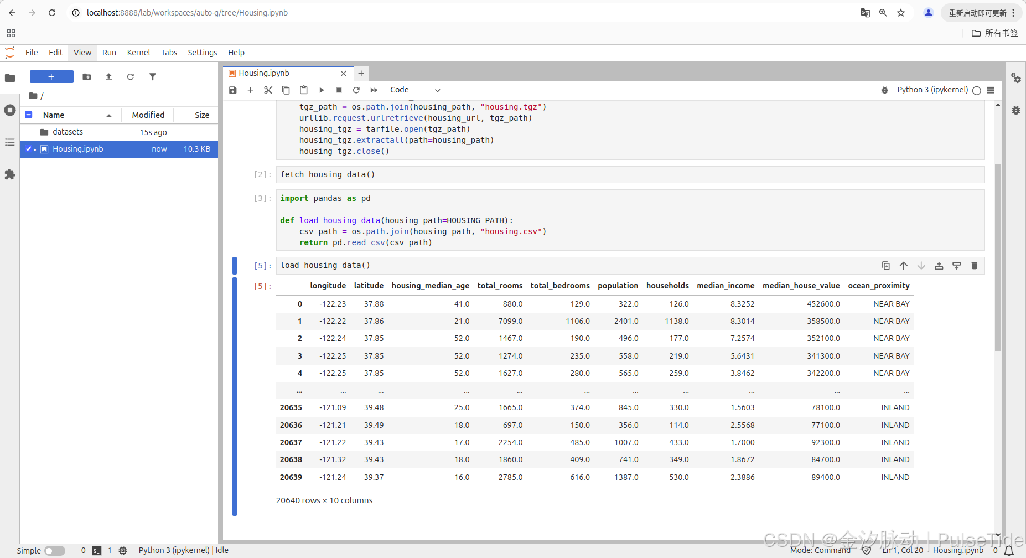Insert a cell below using the plus icon
The image size is (1026, 558).
point(251,90)
